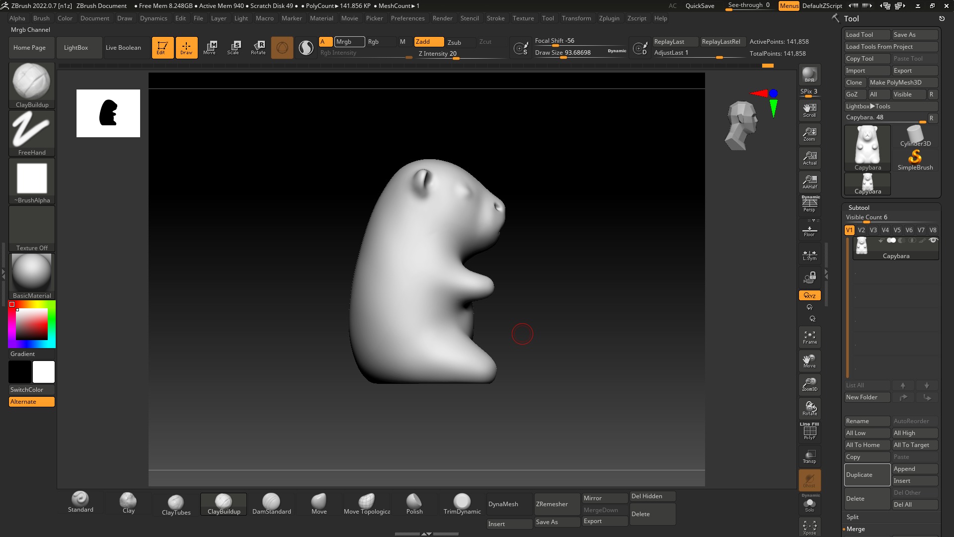
Task: Open the Stroke menu
Action: pyautogui.click(x=495, y=18)
